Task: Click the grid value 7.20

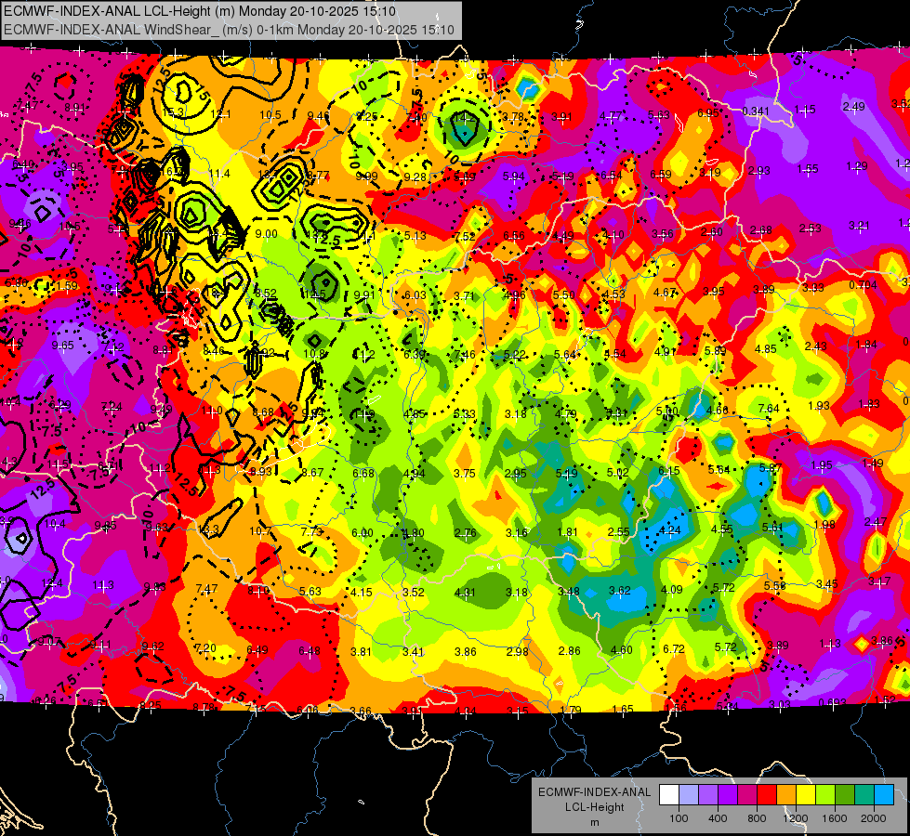Action: pyautogui.click(x=204, y=648)
